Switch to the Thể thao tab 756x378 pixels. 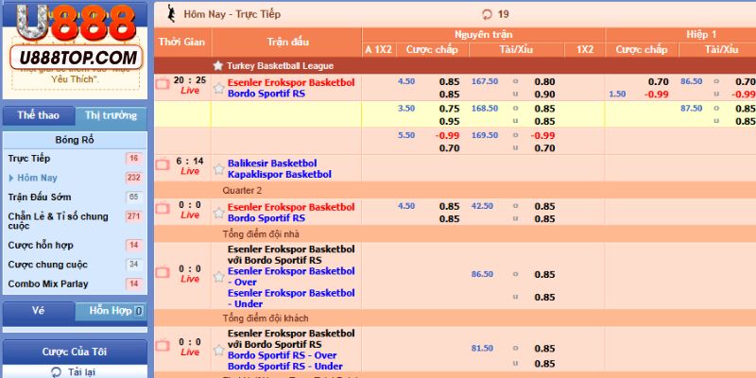point(38,115)
